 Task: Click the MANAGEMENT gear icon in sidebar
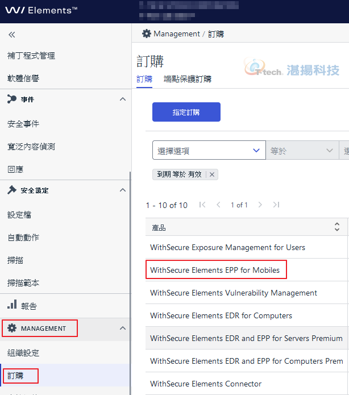click(12, 328)
